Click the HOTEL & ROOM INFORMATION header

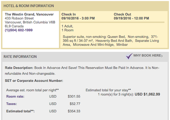(x=29, y=6)
